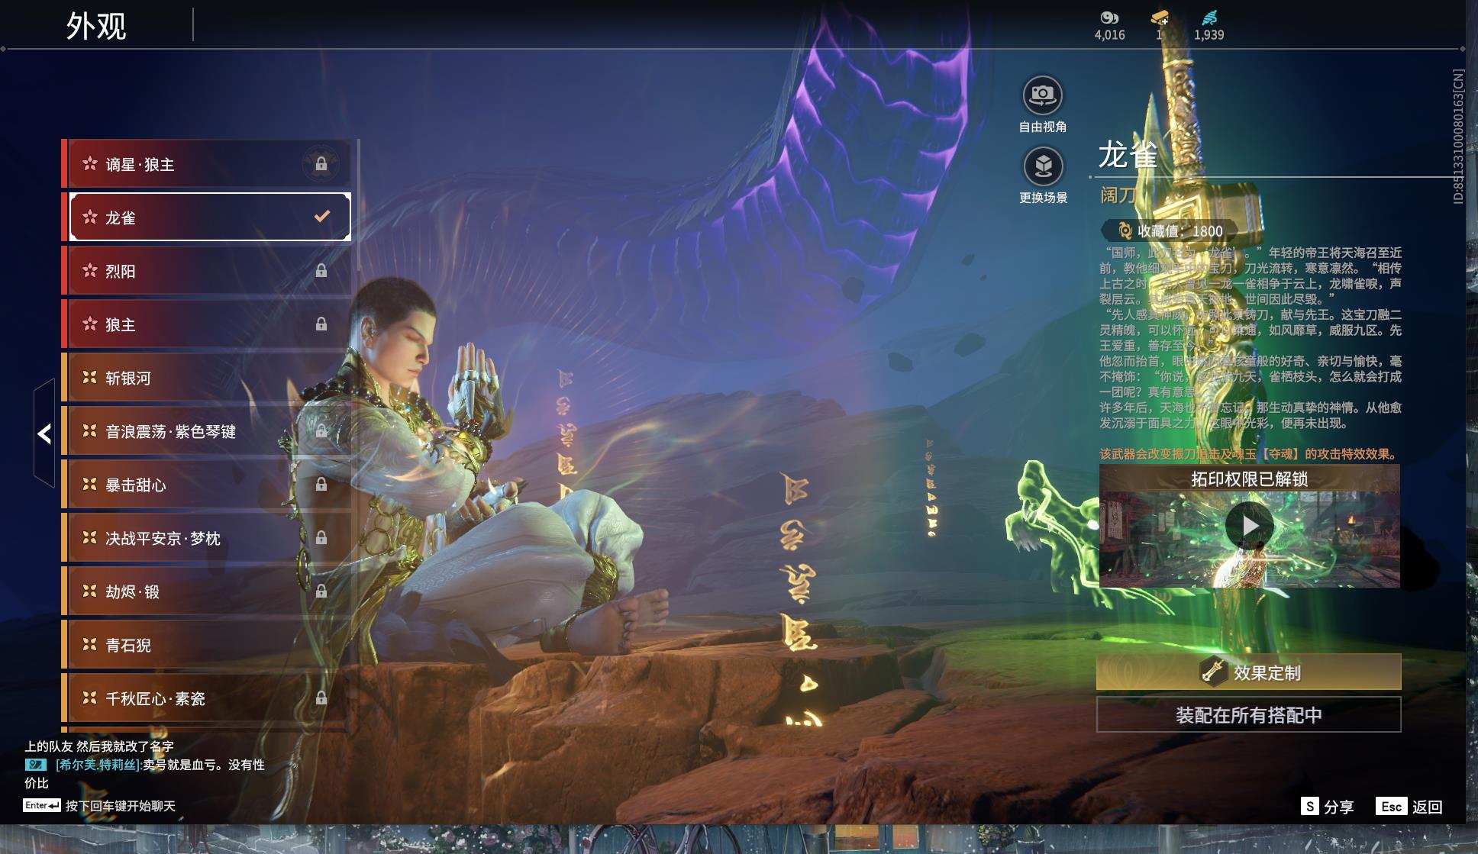Image resolution: width=1478 pixels, height=854 pixels.
Task: Pick the 决战平安京·梦枕 skin
Action: (206, 538)
